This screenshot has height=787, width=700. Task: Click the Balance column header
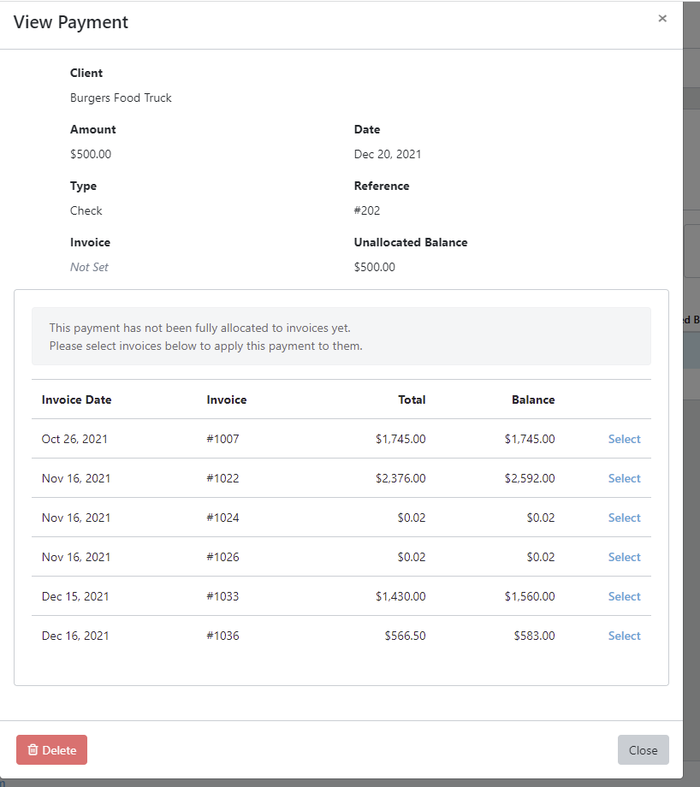tap(533, 399)
